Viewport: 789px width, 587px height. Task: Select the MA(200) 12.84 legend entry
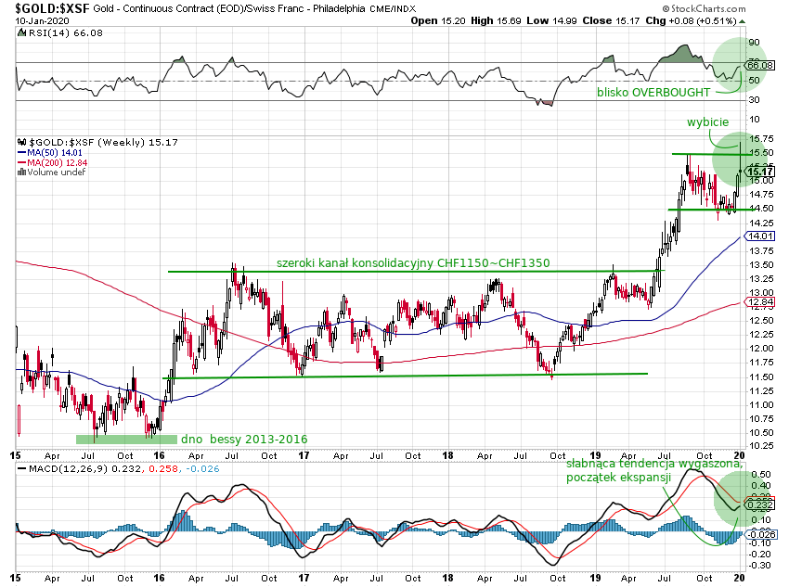pos(59,162)
